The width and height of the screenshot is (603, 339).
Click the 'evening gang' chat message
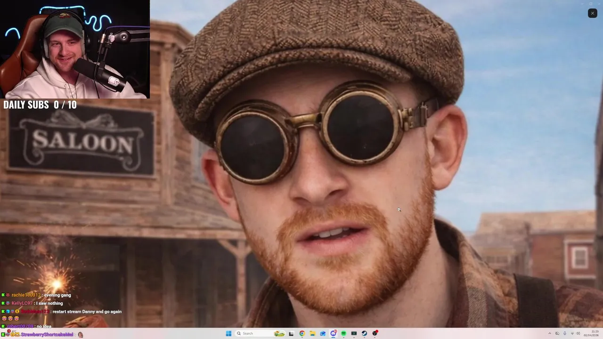point(57,295)
